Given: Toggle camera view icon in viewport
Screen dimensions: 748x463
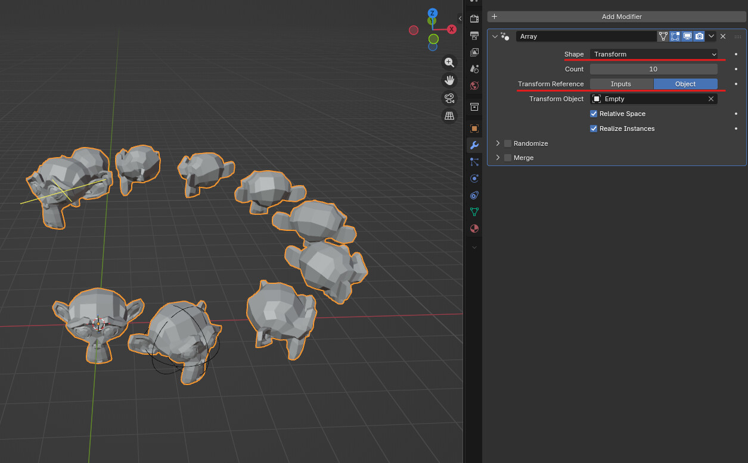Looking at the screenshot, I should point(449,98).
